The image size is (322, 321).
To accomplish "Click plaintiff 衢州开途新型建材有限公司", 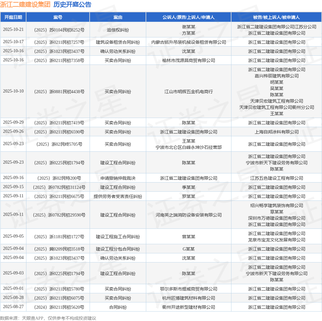I will pos(189,307).
